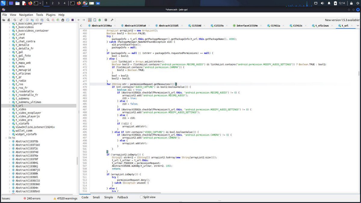This screenshot has height=203, width=361.
Task: Expand the t_card tree node
Action: (x=9, y=34)
